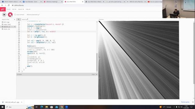Select sketch.js in the file list
Image resolution: width=195 pixels, height=109 pixels.
coord(7,27)
